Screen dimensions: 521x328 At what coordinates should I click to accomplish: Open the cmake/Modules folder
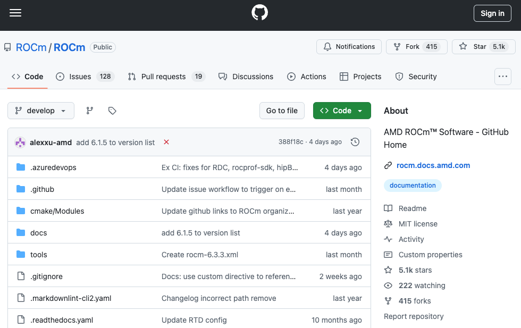[57, 211]
